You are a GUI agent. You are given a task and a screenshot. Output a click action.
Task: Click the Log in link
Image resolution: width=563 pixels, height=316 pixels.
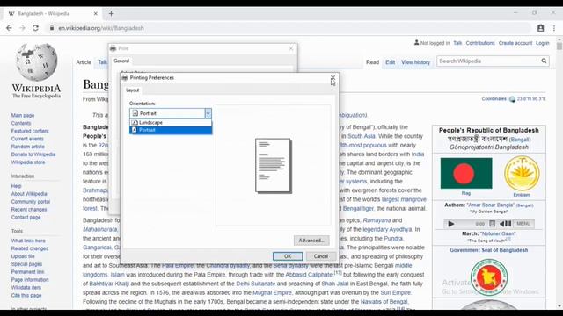[x=543, y=43]
